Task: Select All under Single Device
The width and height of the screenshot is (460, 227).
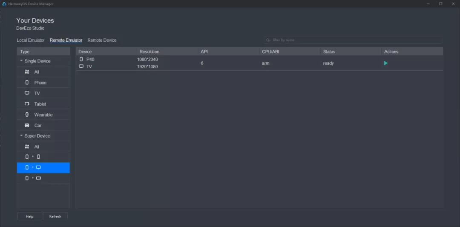Action: tap(43, 72)
